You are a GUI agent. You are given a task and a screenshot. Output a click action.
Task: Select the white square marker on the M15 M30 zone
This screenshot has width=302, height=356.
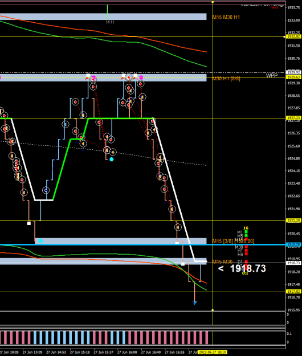pyautogui.click(x=183, y=264)
